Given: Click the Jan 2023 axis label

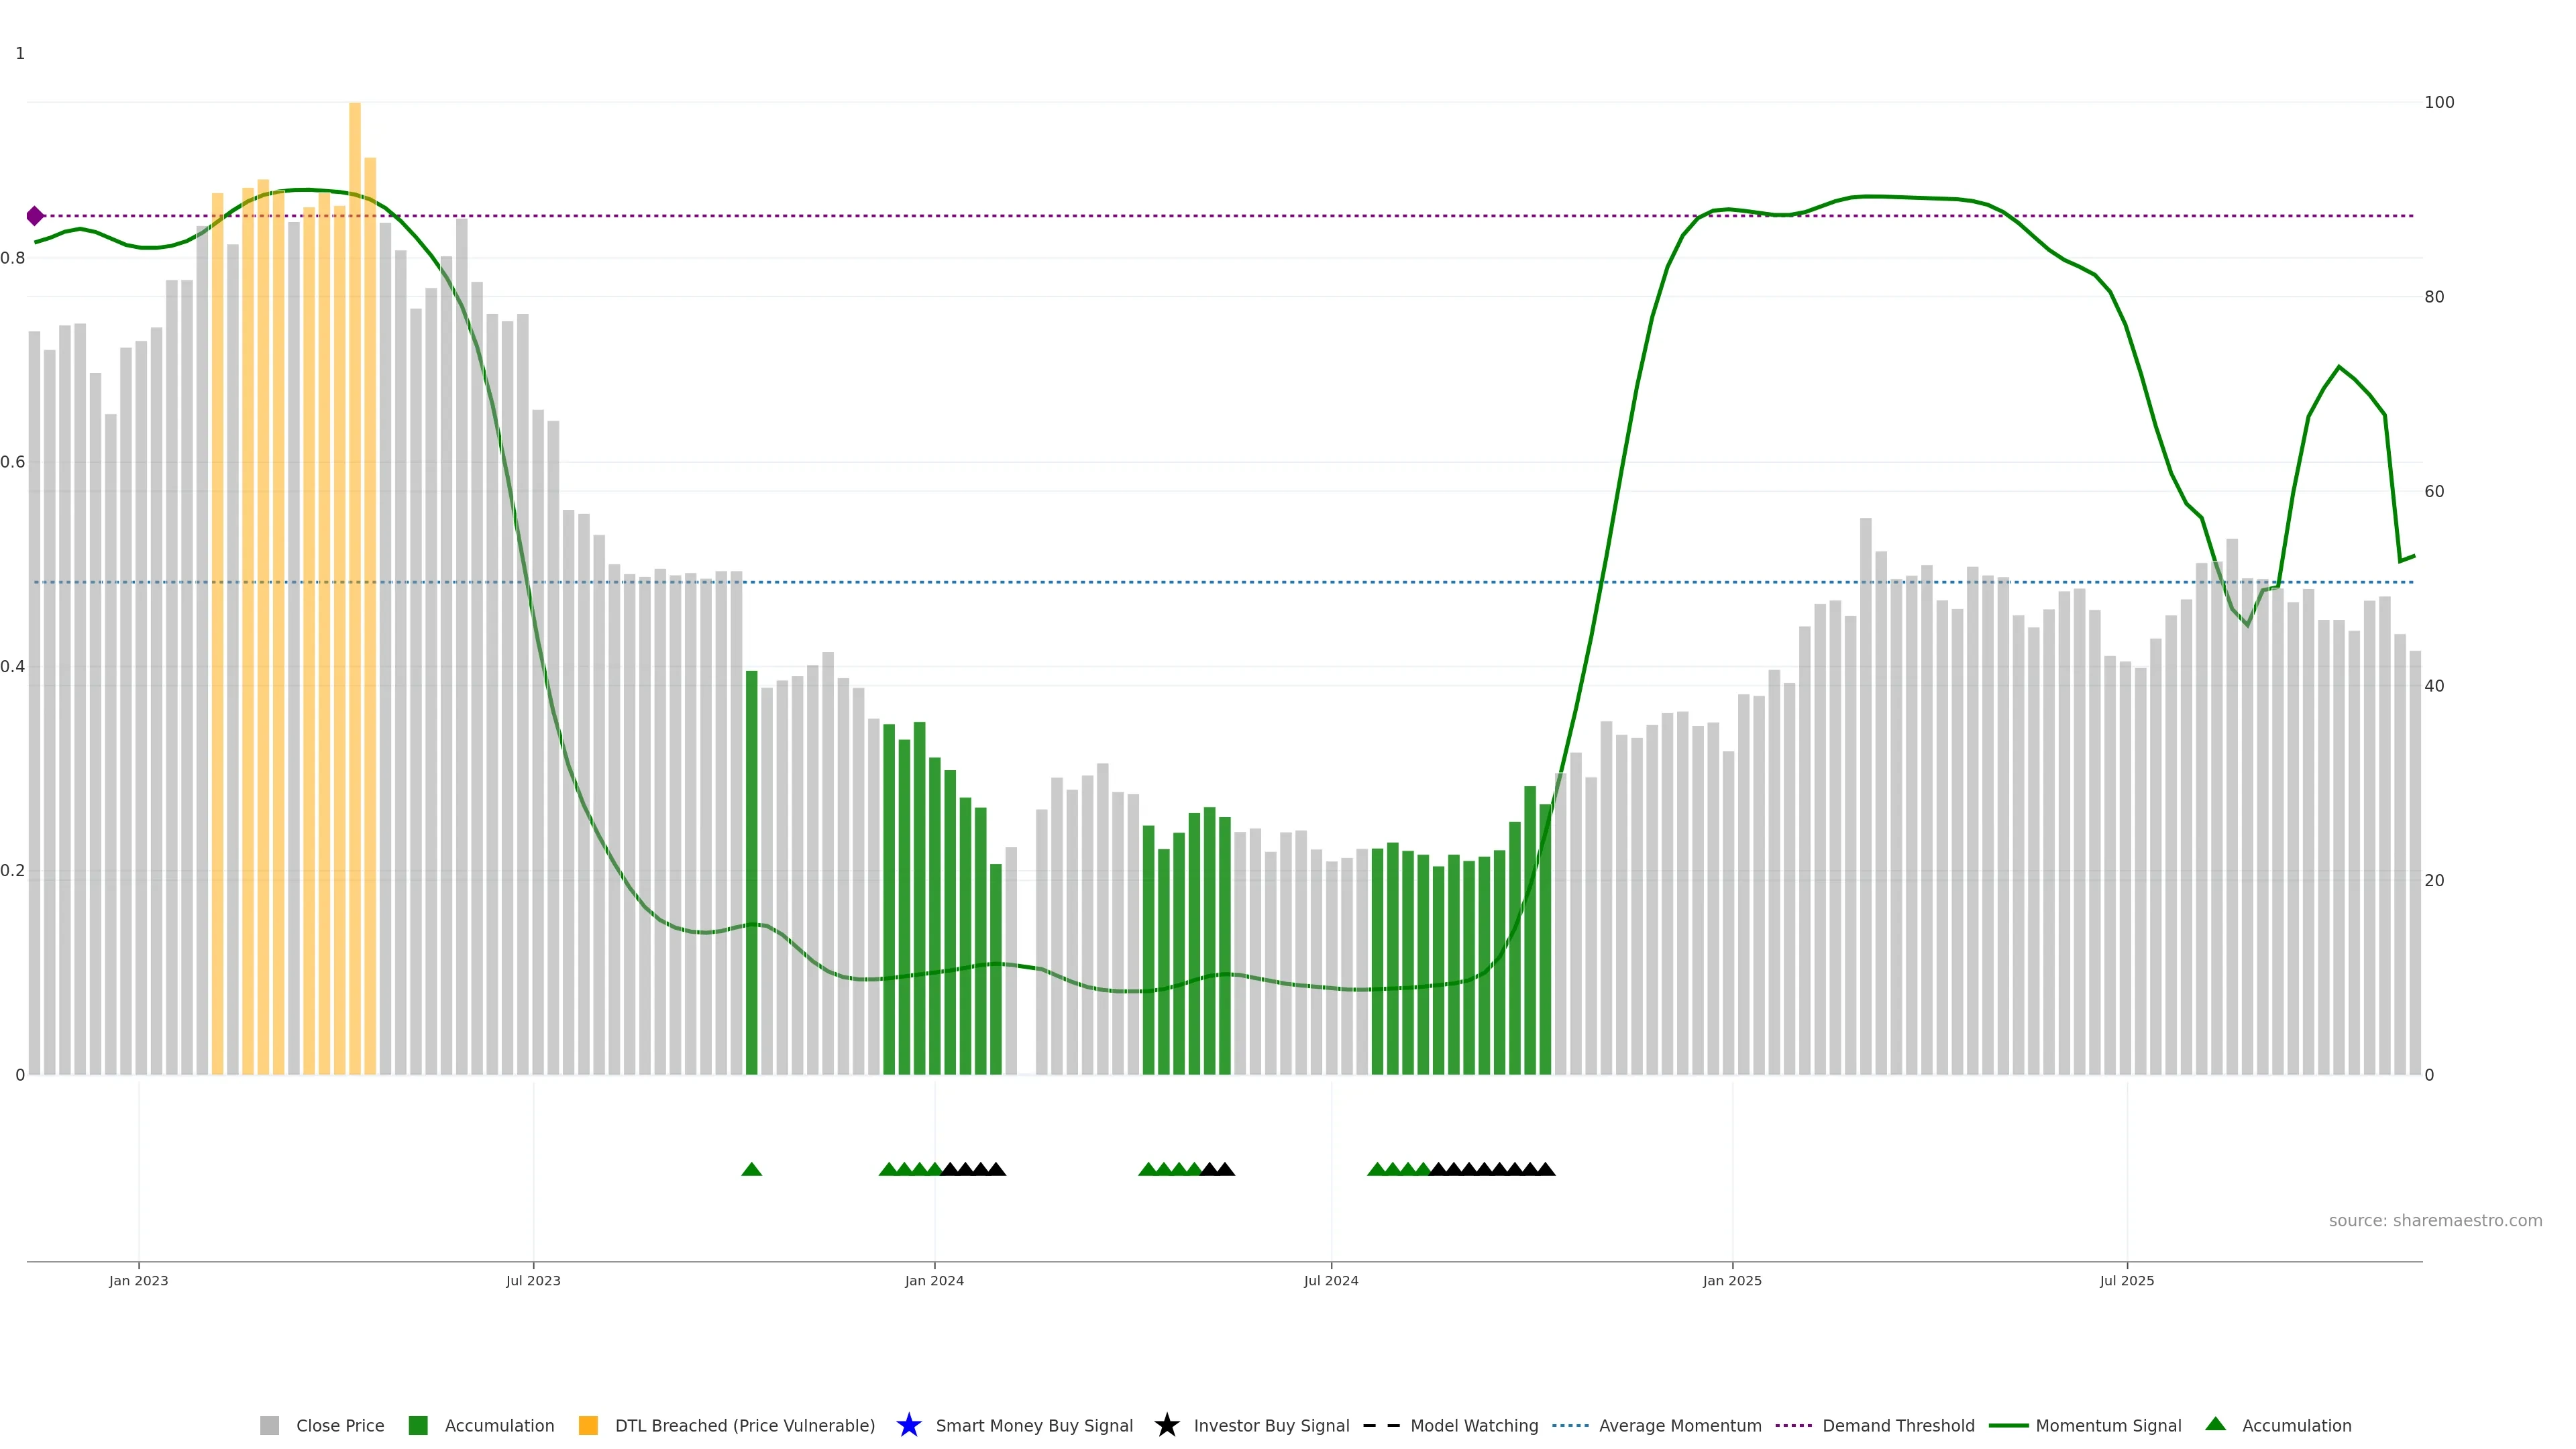Looking at the screenshot, I should pyautogui.click(x=139, y=1280).
